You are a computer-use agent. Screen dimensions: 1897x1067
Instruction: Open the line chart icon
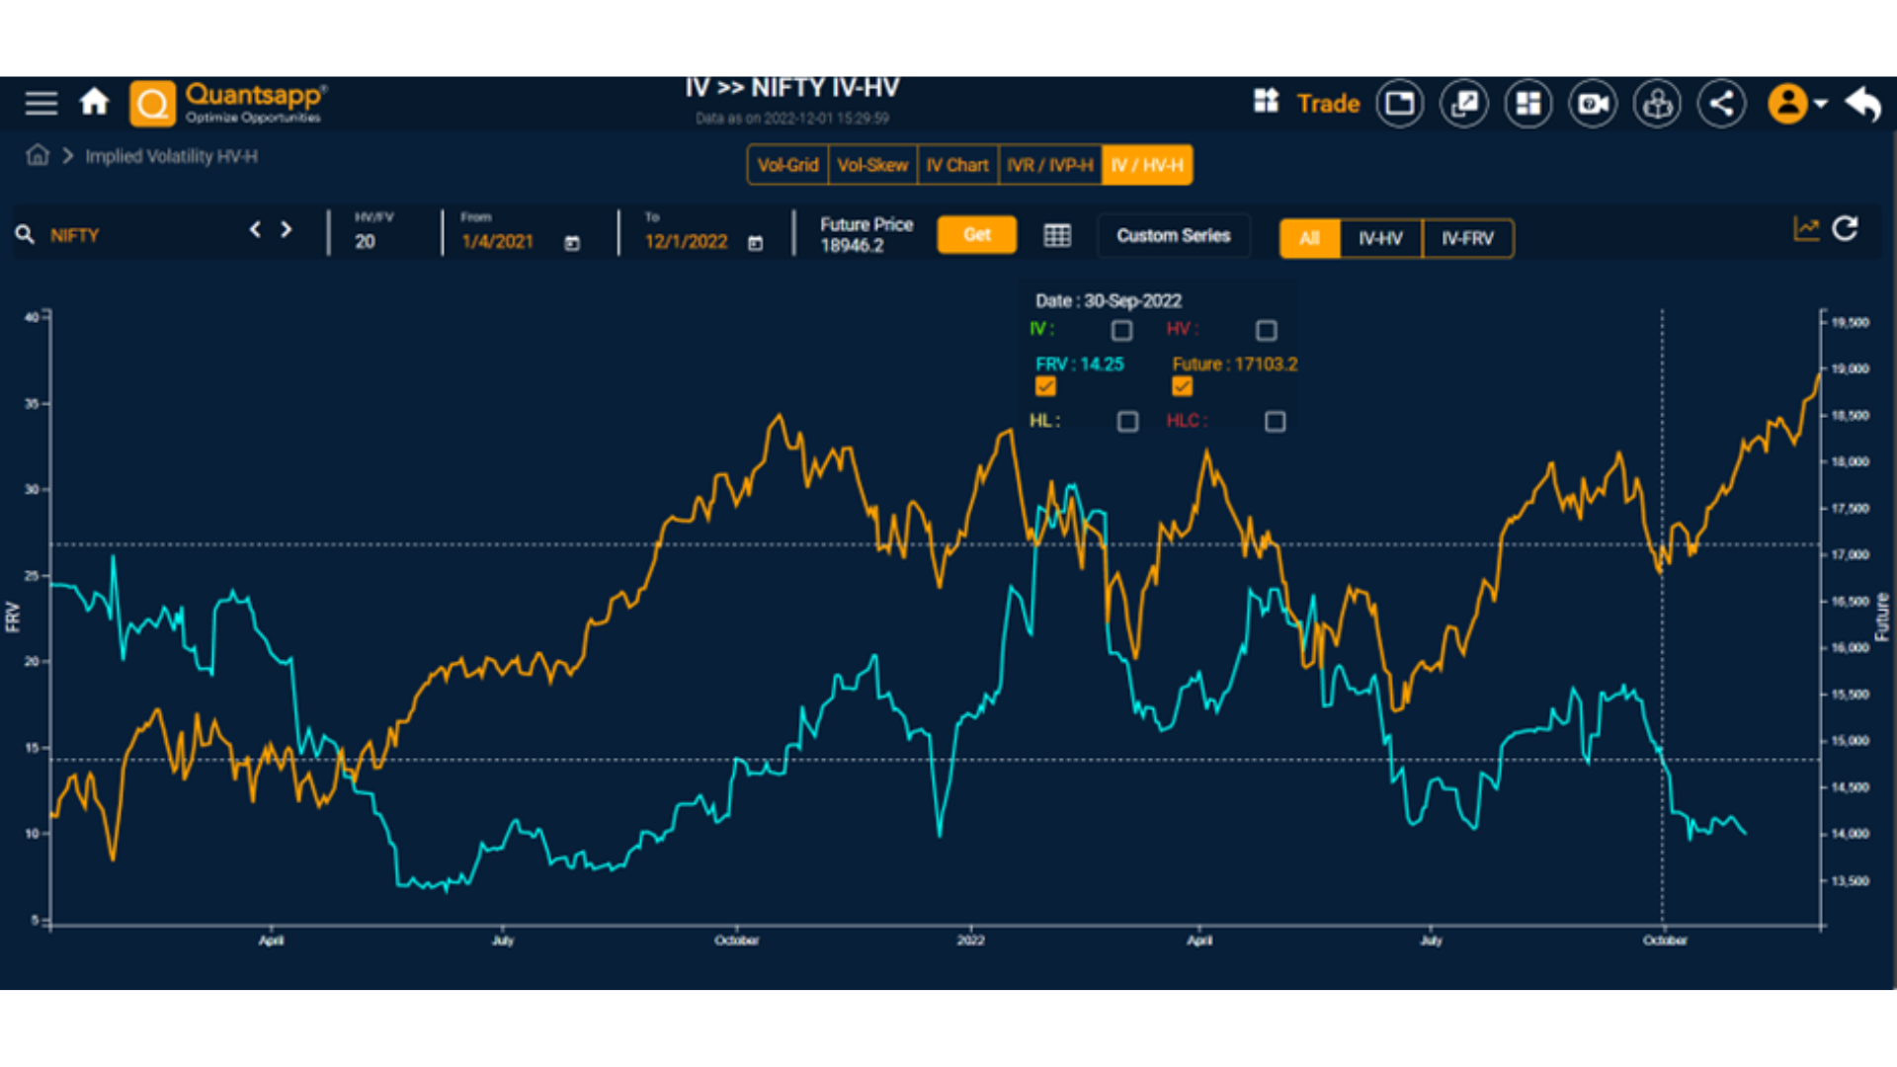[x=1806, y=229]
